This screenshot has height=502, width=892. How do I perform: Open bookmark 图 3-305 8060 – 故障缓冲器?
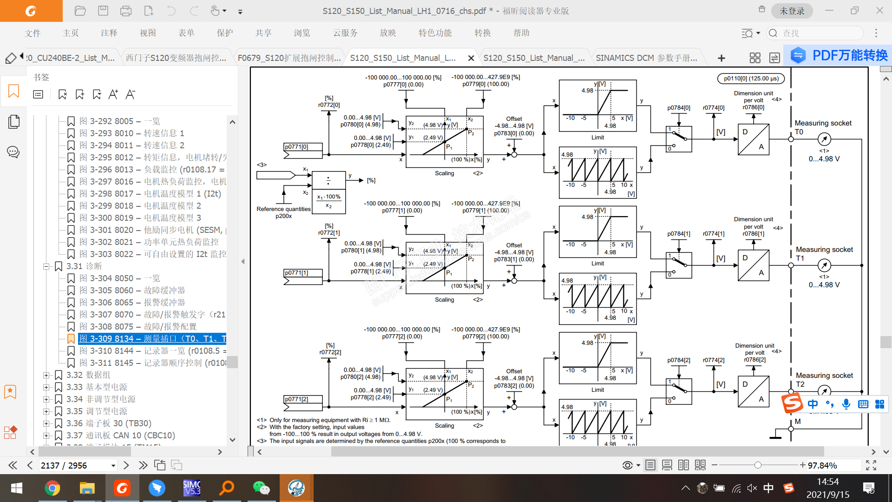click(132, 291)
